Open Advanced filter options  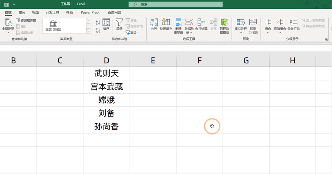(131, 33)
